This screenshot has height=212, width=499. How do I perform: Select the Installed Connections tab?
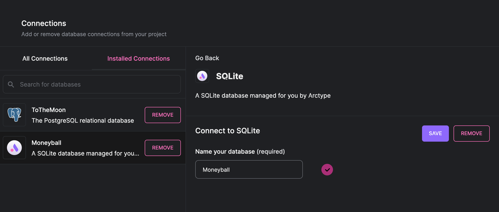138,58
